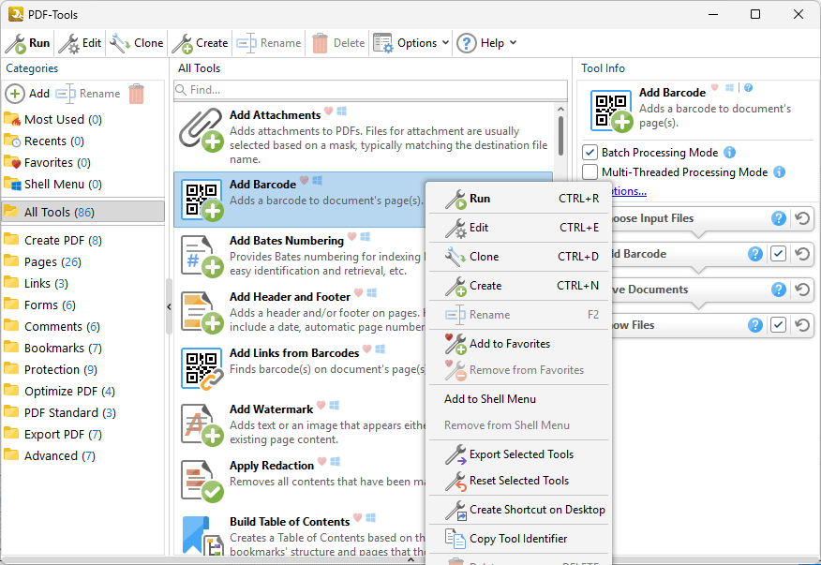821x565 pixels.
Task: Click the Edit toolbar wrench icon
Action: click(x=68, y=43)
